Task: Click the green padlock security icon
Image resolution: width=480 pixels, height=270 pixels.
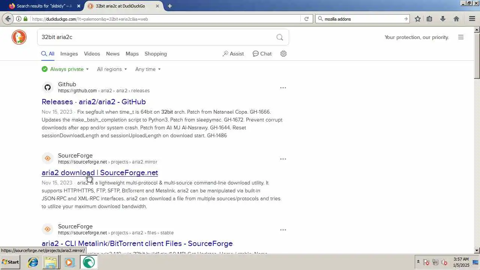Action: (25, 19)
